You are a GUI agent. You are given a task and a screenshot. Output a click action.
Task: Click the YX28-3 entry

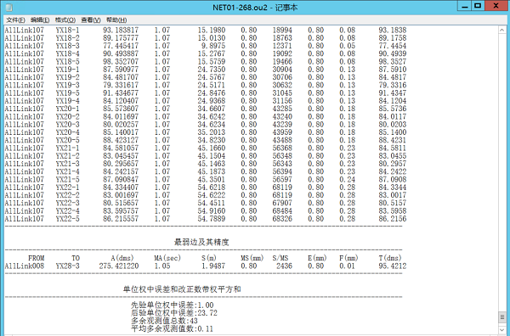click(68, 266)
